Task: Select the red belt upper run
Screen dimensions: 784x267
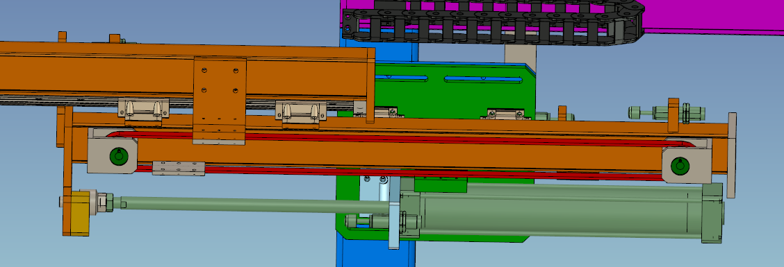Action: (x=400, y=137)
